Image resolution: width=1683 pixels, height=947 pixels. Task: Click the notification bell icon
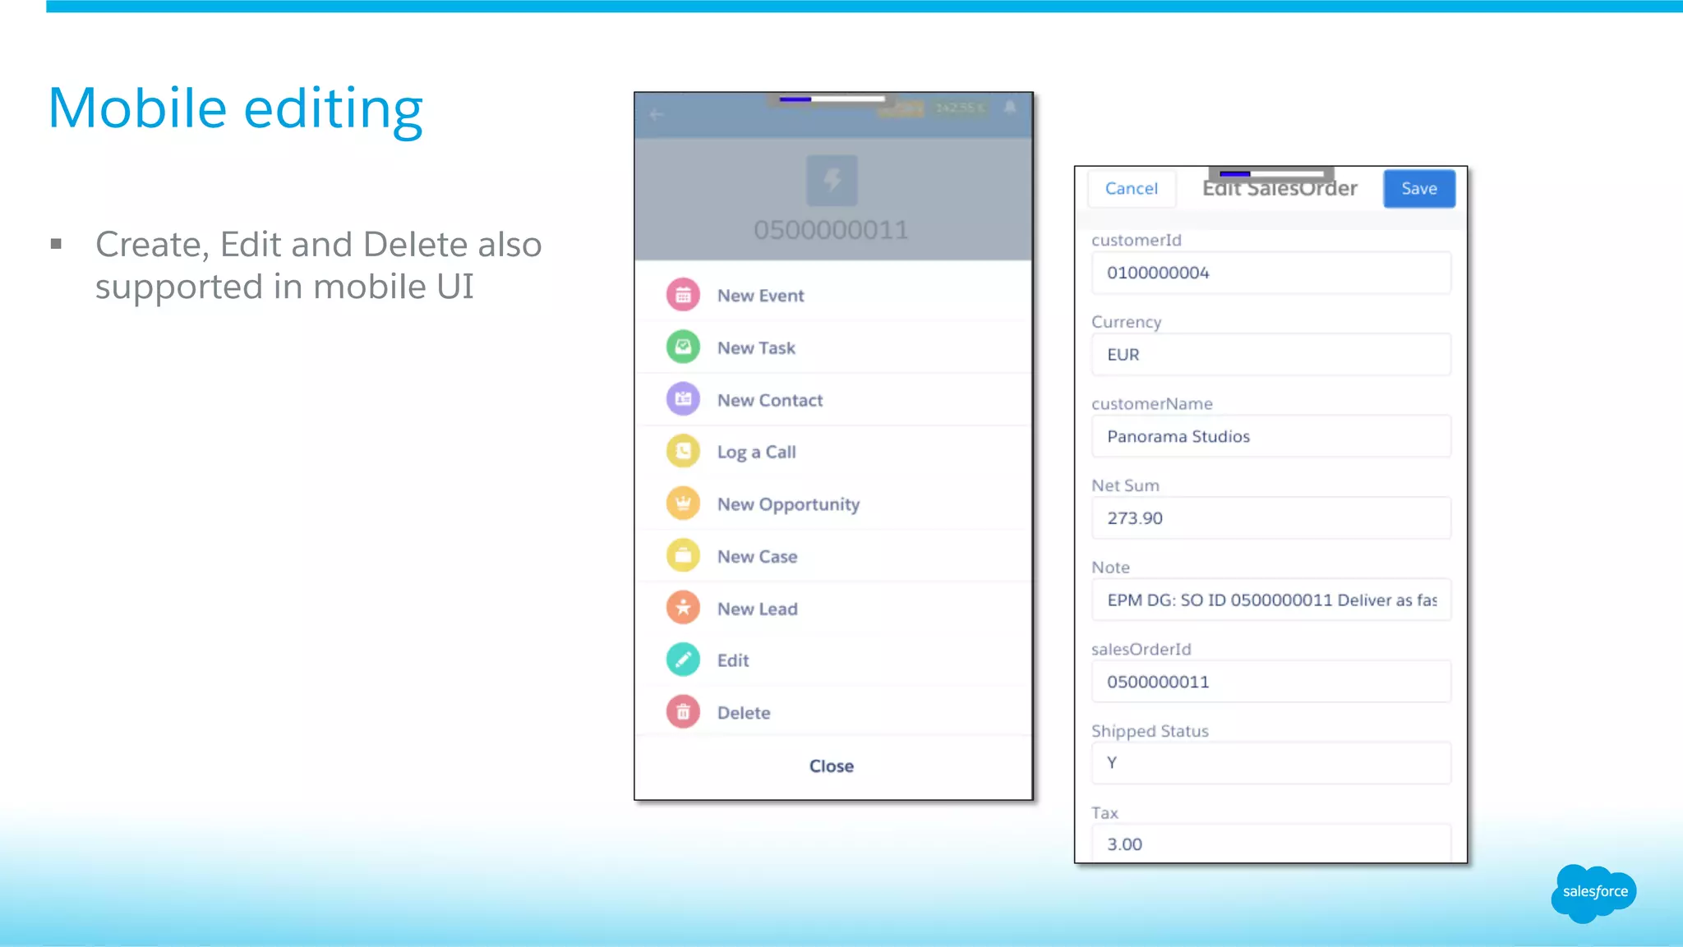(x=1010, y=108)
